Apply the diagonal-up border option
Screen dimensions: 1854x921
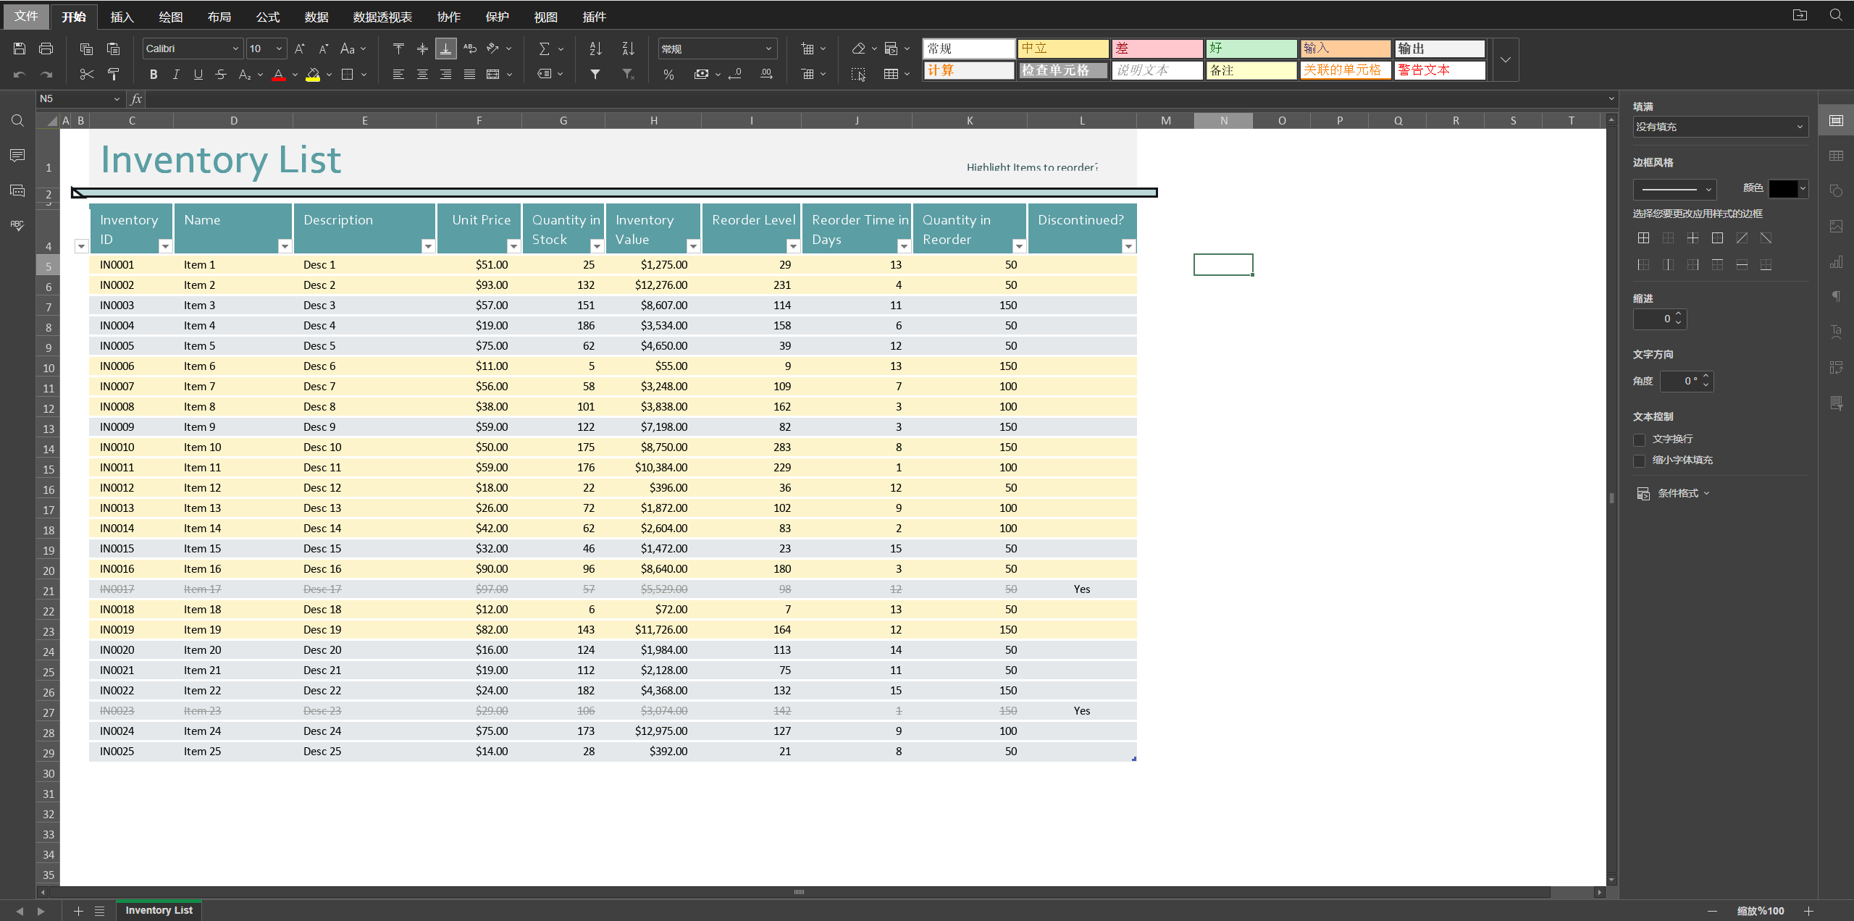click(x=1742, y=238)
